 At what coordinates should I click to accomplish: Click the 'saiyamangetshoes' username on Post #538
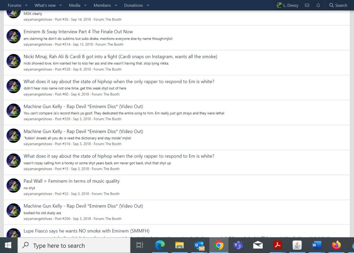38,69
